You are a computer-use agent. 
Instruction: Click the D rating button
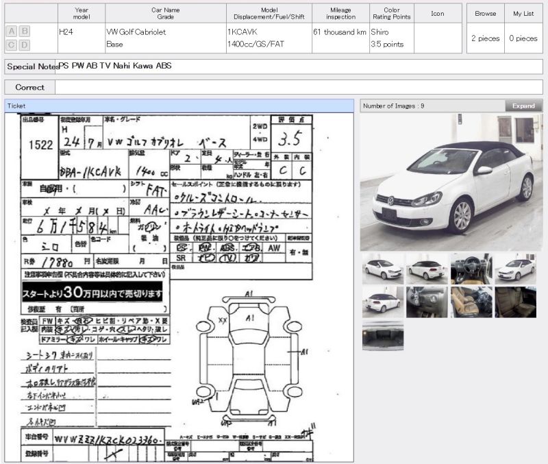tap(25, 45)
